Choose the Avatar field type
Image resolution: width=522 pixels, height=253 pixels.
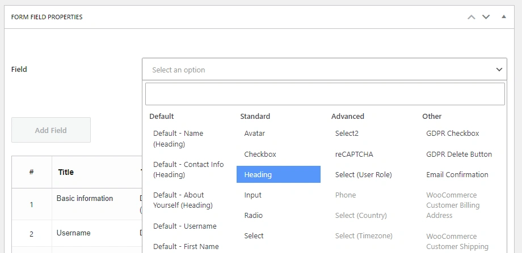(255, 134)
